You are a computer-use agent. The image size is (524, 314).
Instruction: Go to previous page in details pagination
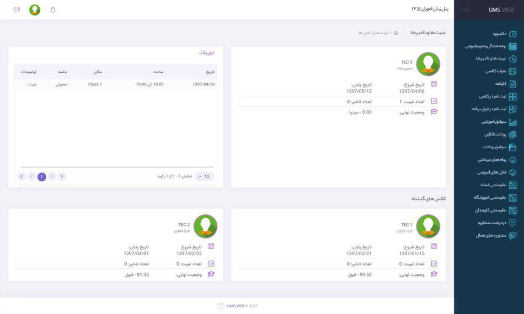tap(52, 176)
